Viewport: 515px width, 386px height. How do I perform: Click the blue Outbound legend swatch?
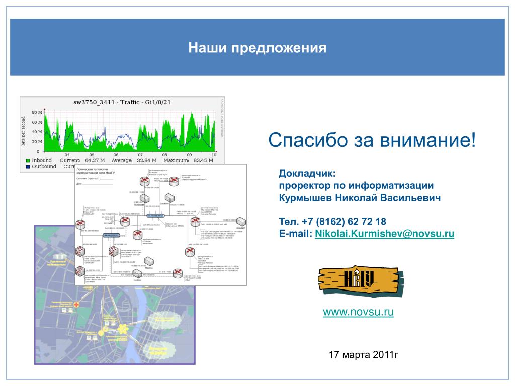[x=28, y=166]
